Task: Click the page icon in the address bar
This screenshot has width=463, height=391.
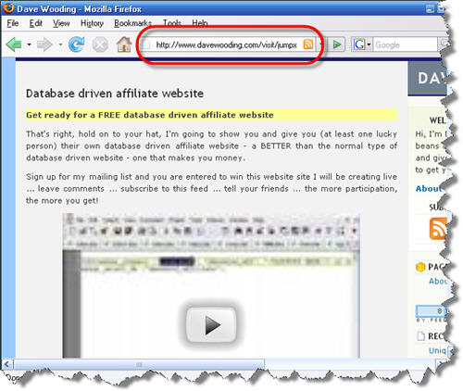Action: point(146,44)
